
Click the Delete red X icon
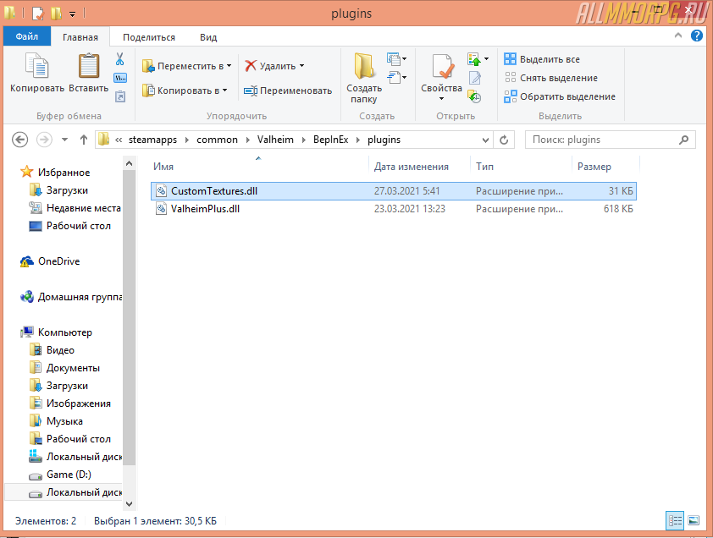pyautogui.click(x=251, y=66)
